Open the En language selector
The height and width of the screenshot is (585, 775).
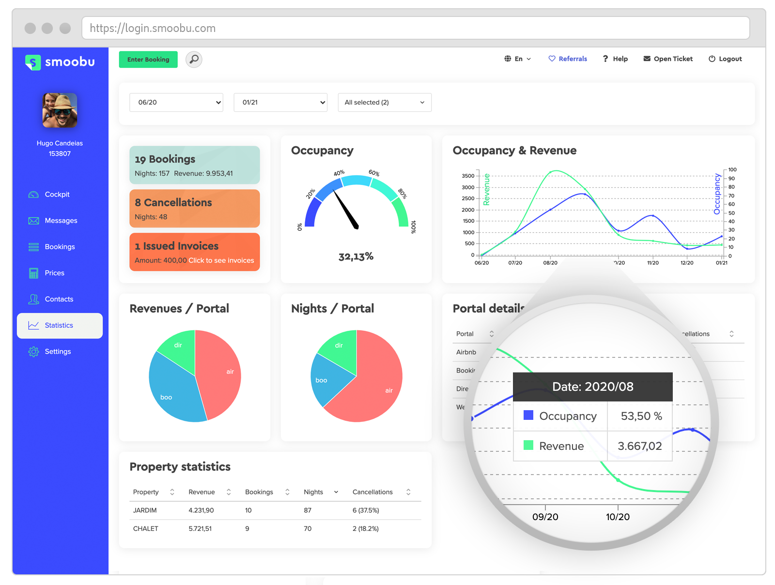click(518, 59)
